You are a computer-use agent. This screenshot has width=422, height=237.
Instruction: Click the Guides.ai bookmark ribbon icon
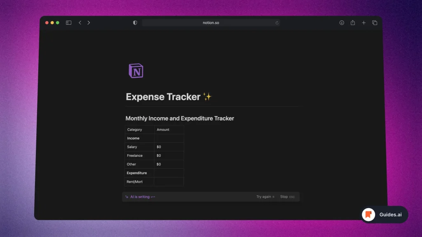(x=368, y=214)
